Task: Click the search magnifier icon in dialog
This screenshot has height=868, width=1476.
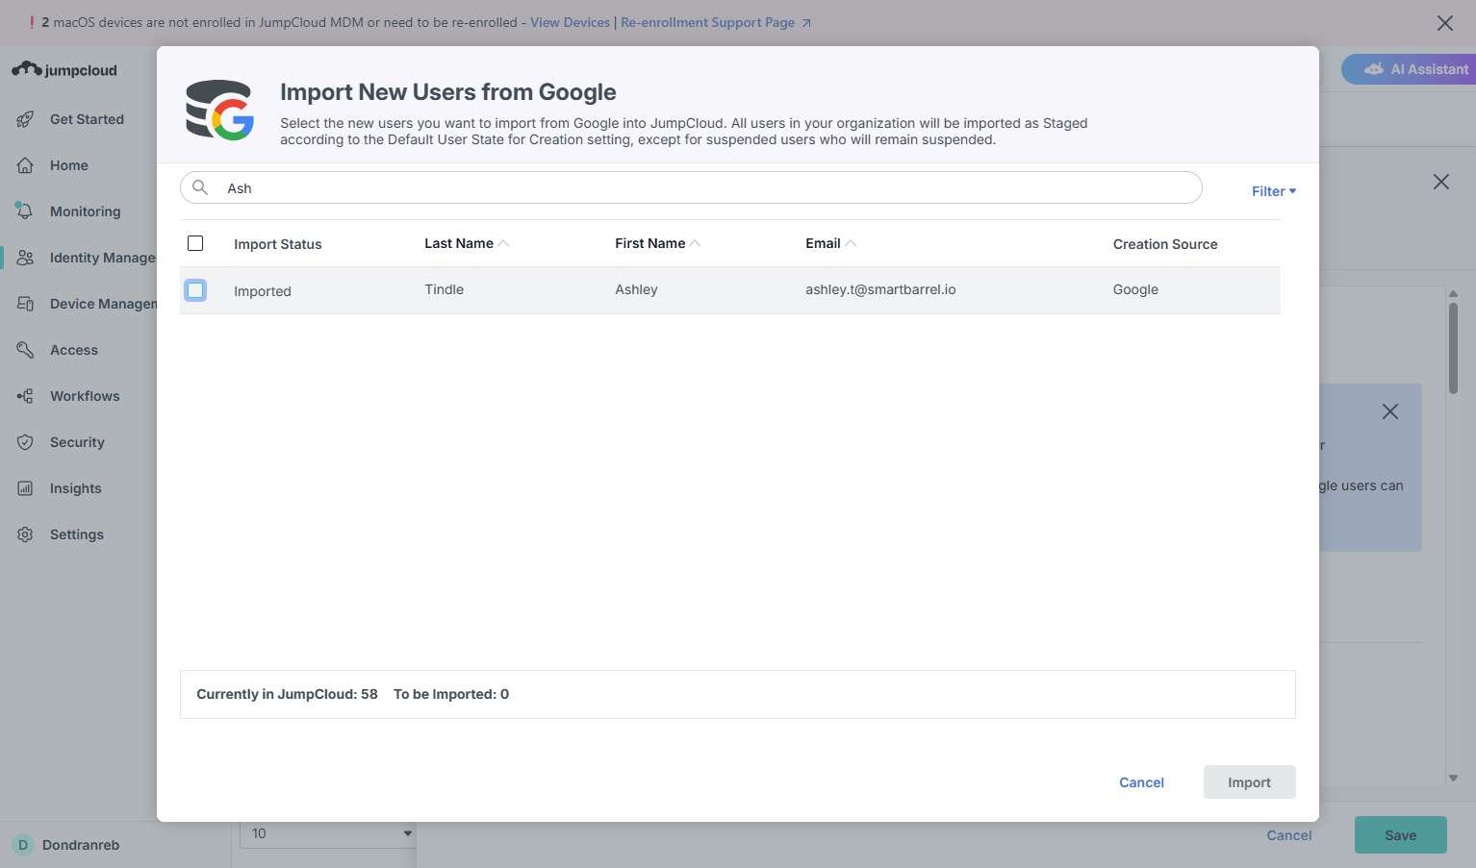Action: click(x=200, y=187)
